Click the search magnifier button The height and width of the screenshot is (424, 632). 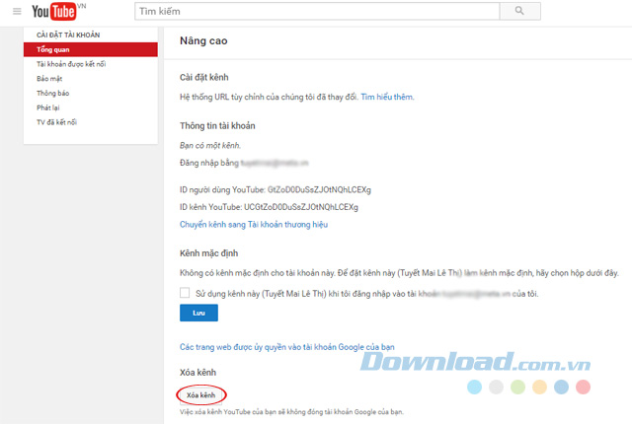(520, 11)
